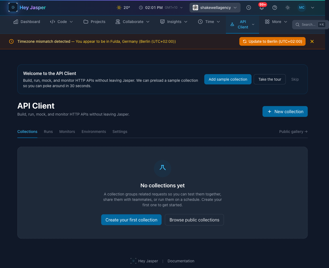Click the Dashboard bar chart icon
Screen dimensions: 329x268
(16, 22)
